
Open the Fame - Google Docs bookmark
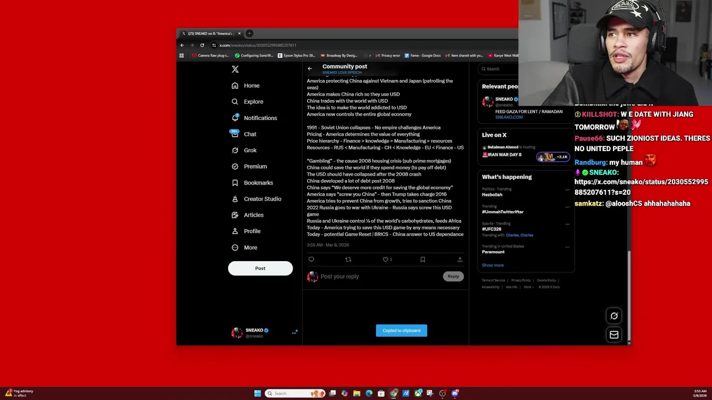tap(423, 56)
